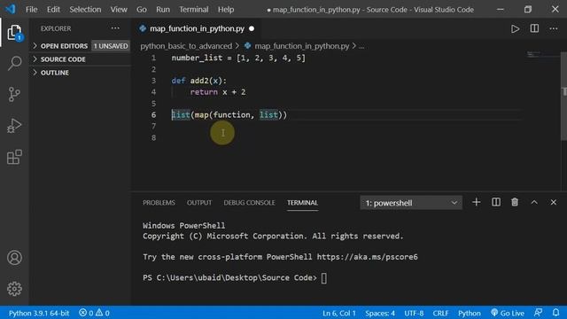Image resolution: width=567 pixels, height=319 pixels.
Task: Create a new terminal with plus icon
Action: [x=477, y=202]
